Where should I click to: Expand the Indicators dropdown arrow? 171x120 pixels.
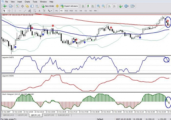click(x=122, y=6)
